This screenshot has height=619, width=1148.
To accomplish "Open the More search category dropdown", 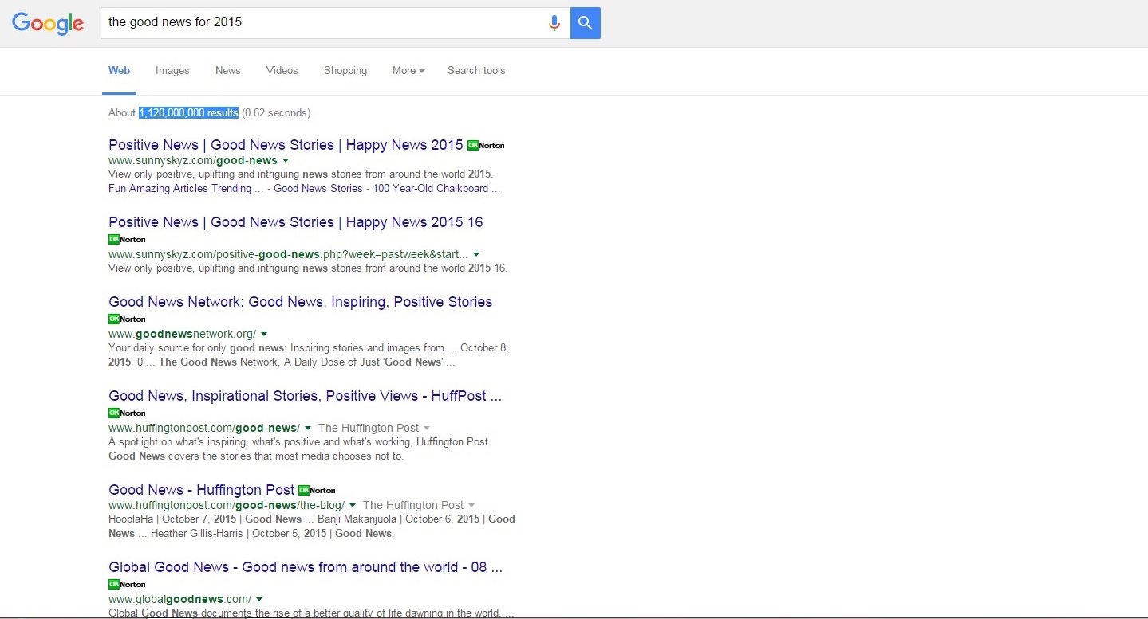I will [408, 71].
